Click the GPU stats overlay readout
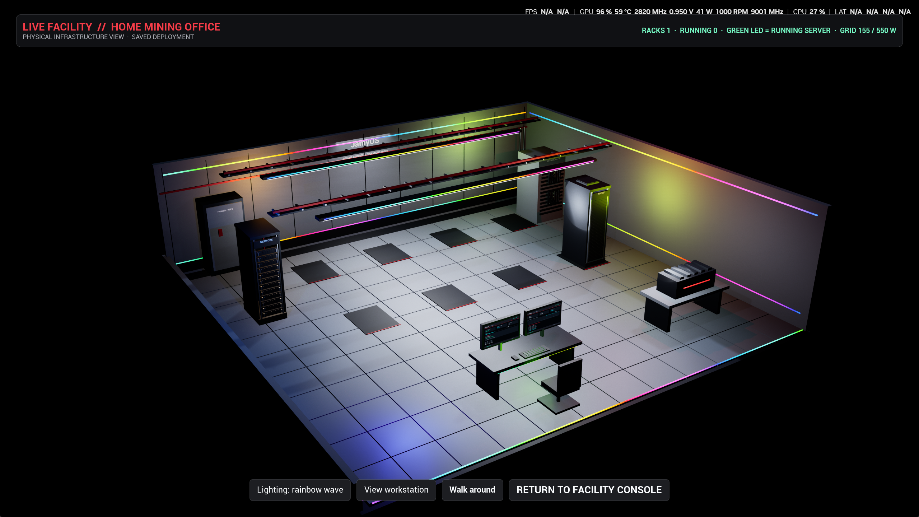This screenshot has width=919, height=517. pyautogui.click(x=681, y=11)
